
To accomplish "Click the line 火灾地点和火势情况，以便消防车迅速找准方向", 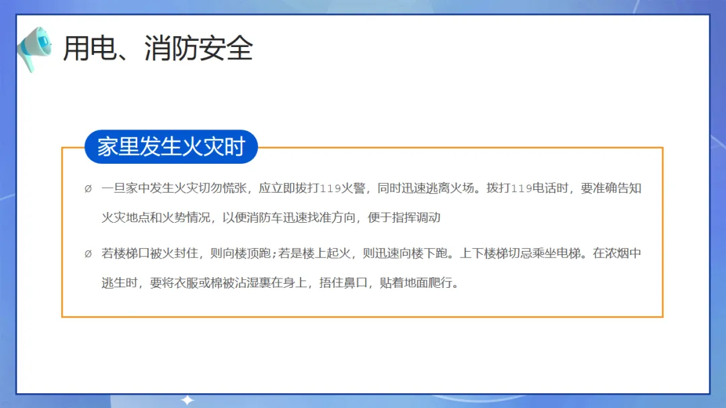I will tap(271, 217).
